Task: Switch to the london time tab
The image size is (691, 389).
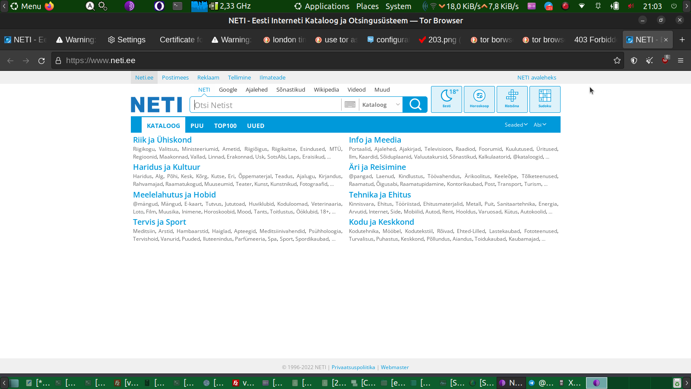Action: (x=285, y=40)
